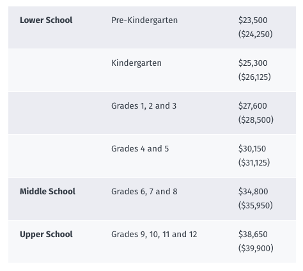Click the Grades 6, 7 and 8 label
This screenshot has width=303, height=271.
144,191
